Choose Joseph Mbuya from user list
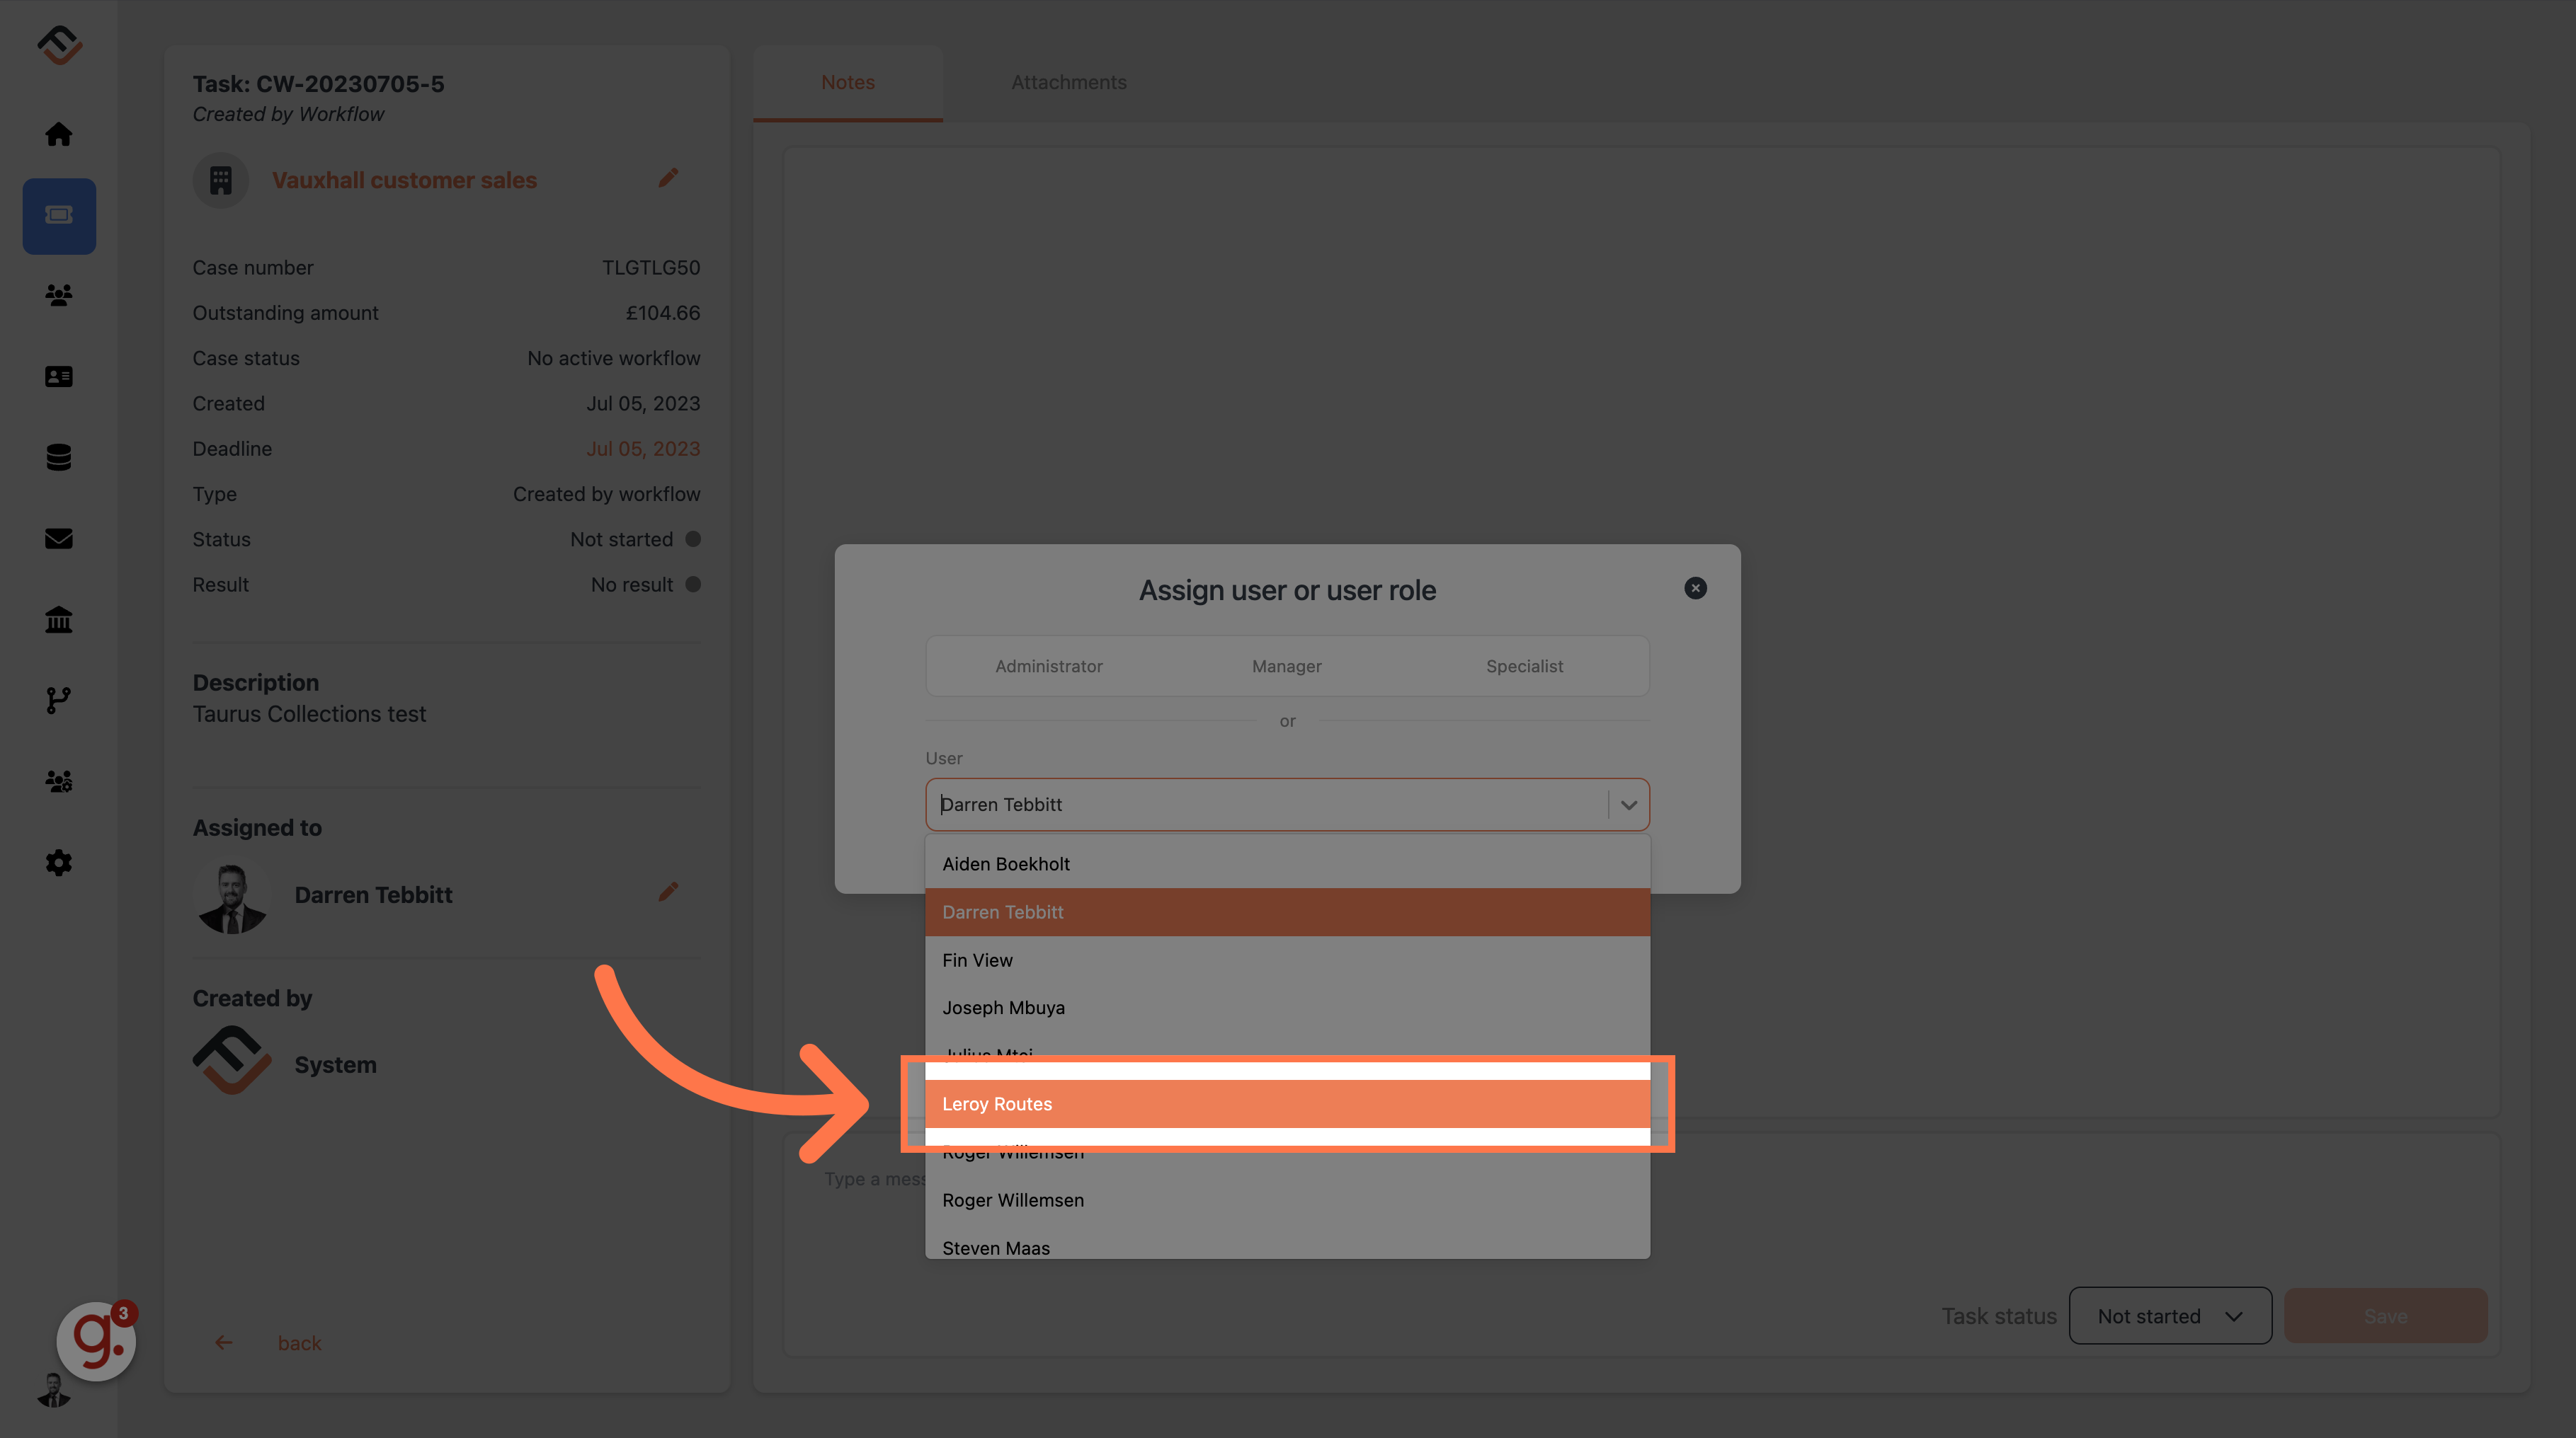The height and width of the screenshot is (1438, 2576). click(x=1287, y=1008)
